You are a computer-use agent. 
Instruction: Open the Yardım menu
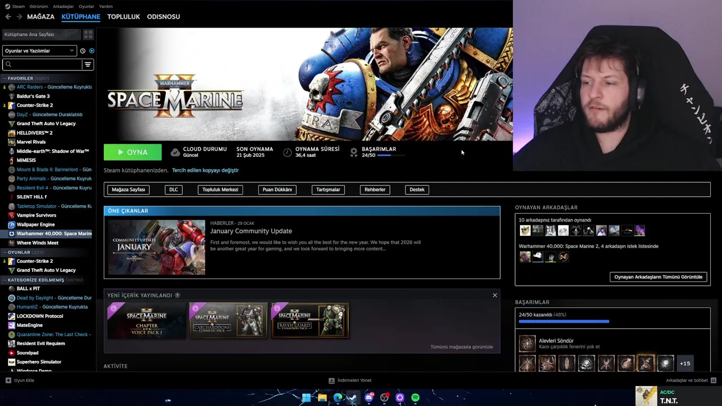tap(106, 6)
